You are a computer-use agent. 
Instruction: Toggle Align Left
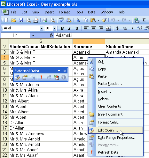86,28
